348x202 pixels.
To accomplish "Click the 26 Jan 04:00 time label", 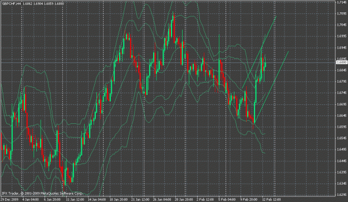I will coord(162,199).
